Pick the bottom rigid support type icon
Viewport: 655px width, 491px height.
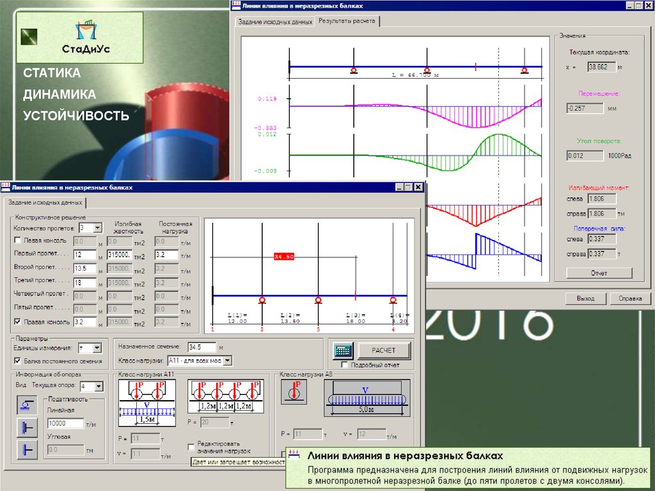26,449
